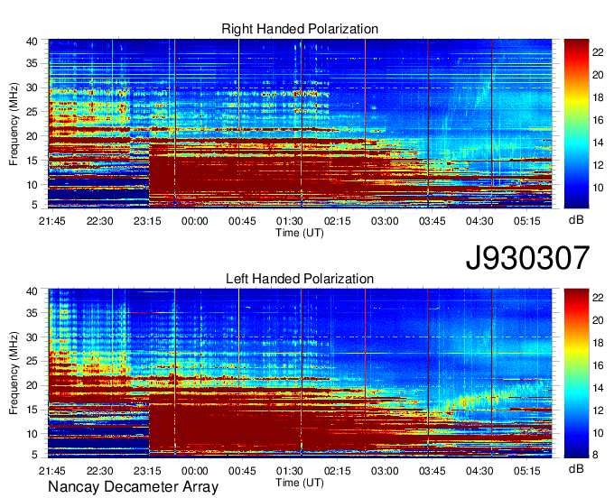Image resolution: width=614 pixels, height=498 pixels.
Task: Click 'Time (UT)' label under top plot
Action: point(300,233)
